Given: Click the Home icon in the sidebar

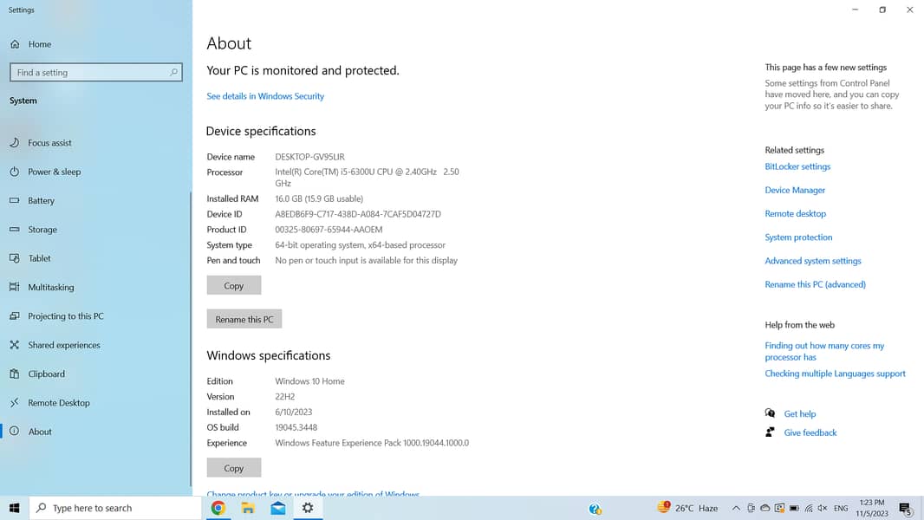Looking at the screenshot, I should (x=15, y=44).
